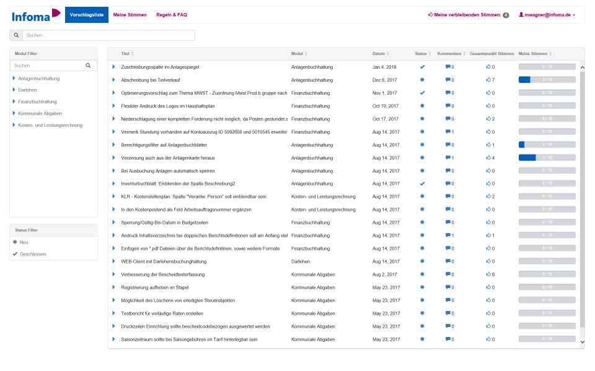Expand the Kosten- und Leistungsrechnung module filter
Viewport: 595px width, 371px height.
tap(14, 125)
